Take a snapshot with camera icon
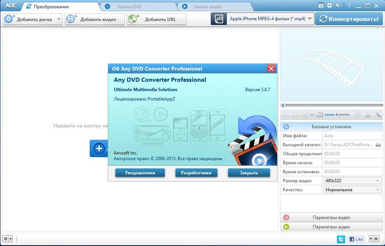Image resolution: width=385 pixels, height=246 pixels. pyautogui.click(x=305, y=115)
